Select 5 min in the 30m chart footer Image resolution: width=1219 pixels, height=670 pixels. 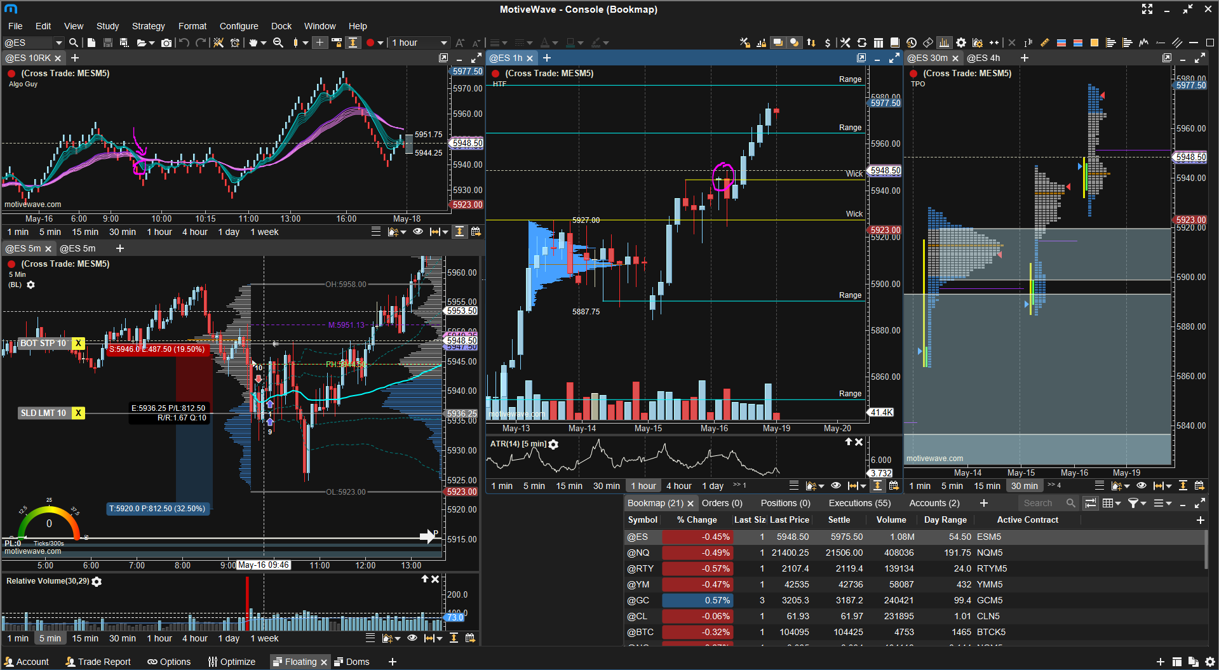point(952,486)
